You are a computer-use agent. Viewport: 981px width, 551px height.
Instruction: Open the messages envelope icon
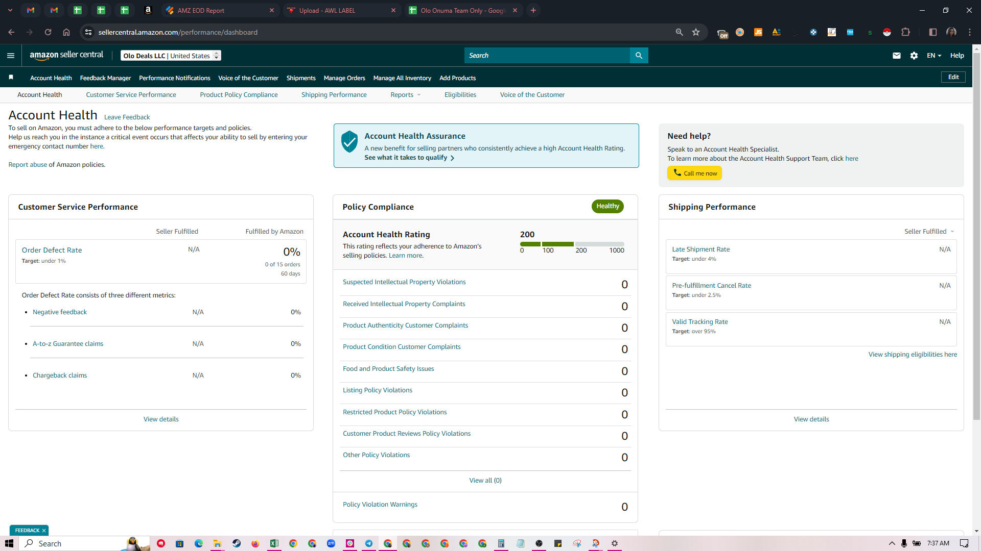tap(897, 56)
